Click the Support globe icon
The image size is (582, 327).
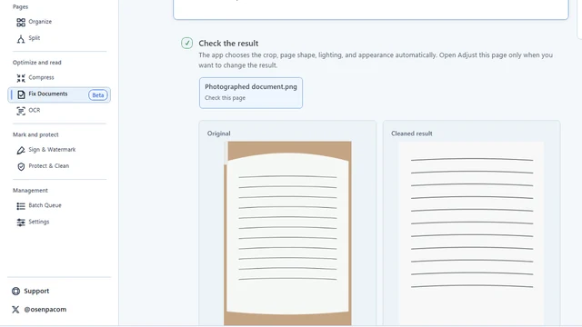(x=15, y=291)
